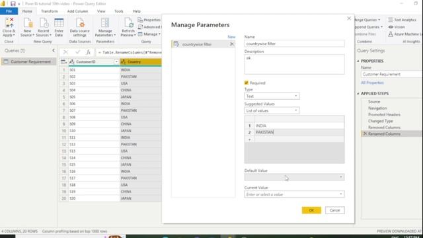Image resolution: width=423 pixels, height=238 pixels.
Task: Open the Help tab
Action: point(137,11)
